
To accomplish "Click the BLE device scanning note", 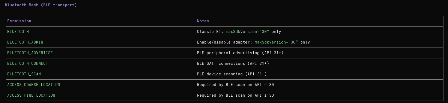I will (232, 74).
